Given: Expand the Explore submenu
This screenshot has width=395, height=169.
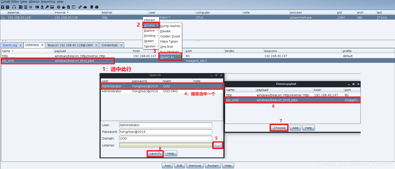Looking at the screenshot, I should pos(151,30).
